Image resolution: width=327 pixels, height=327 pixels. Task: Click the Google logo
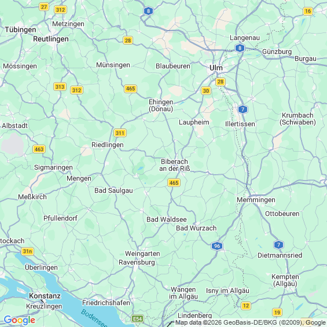[x=20, y=320]
